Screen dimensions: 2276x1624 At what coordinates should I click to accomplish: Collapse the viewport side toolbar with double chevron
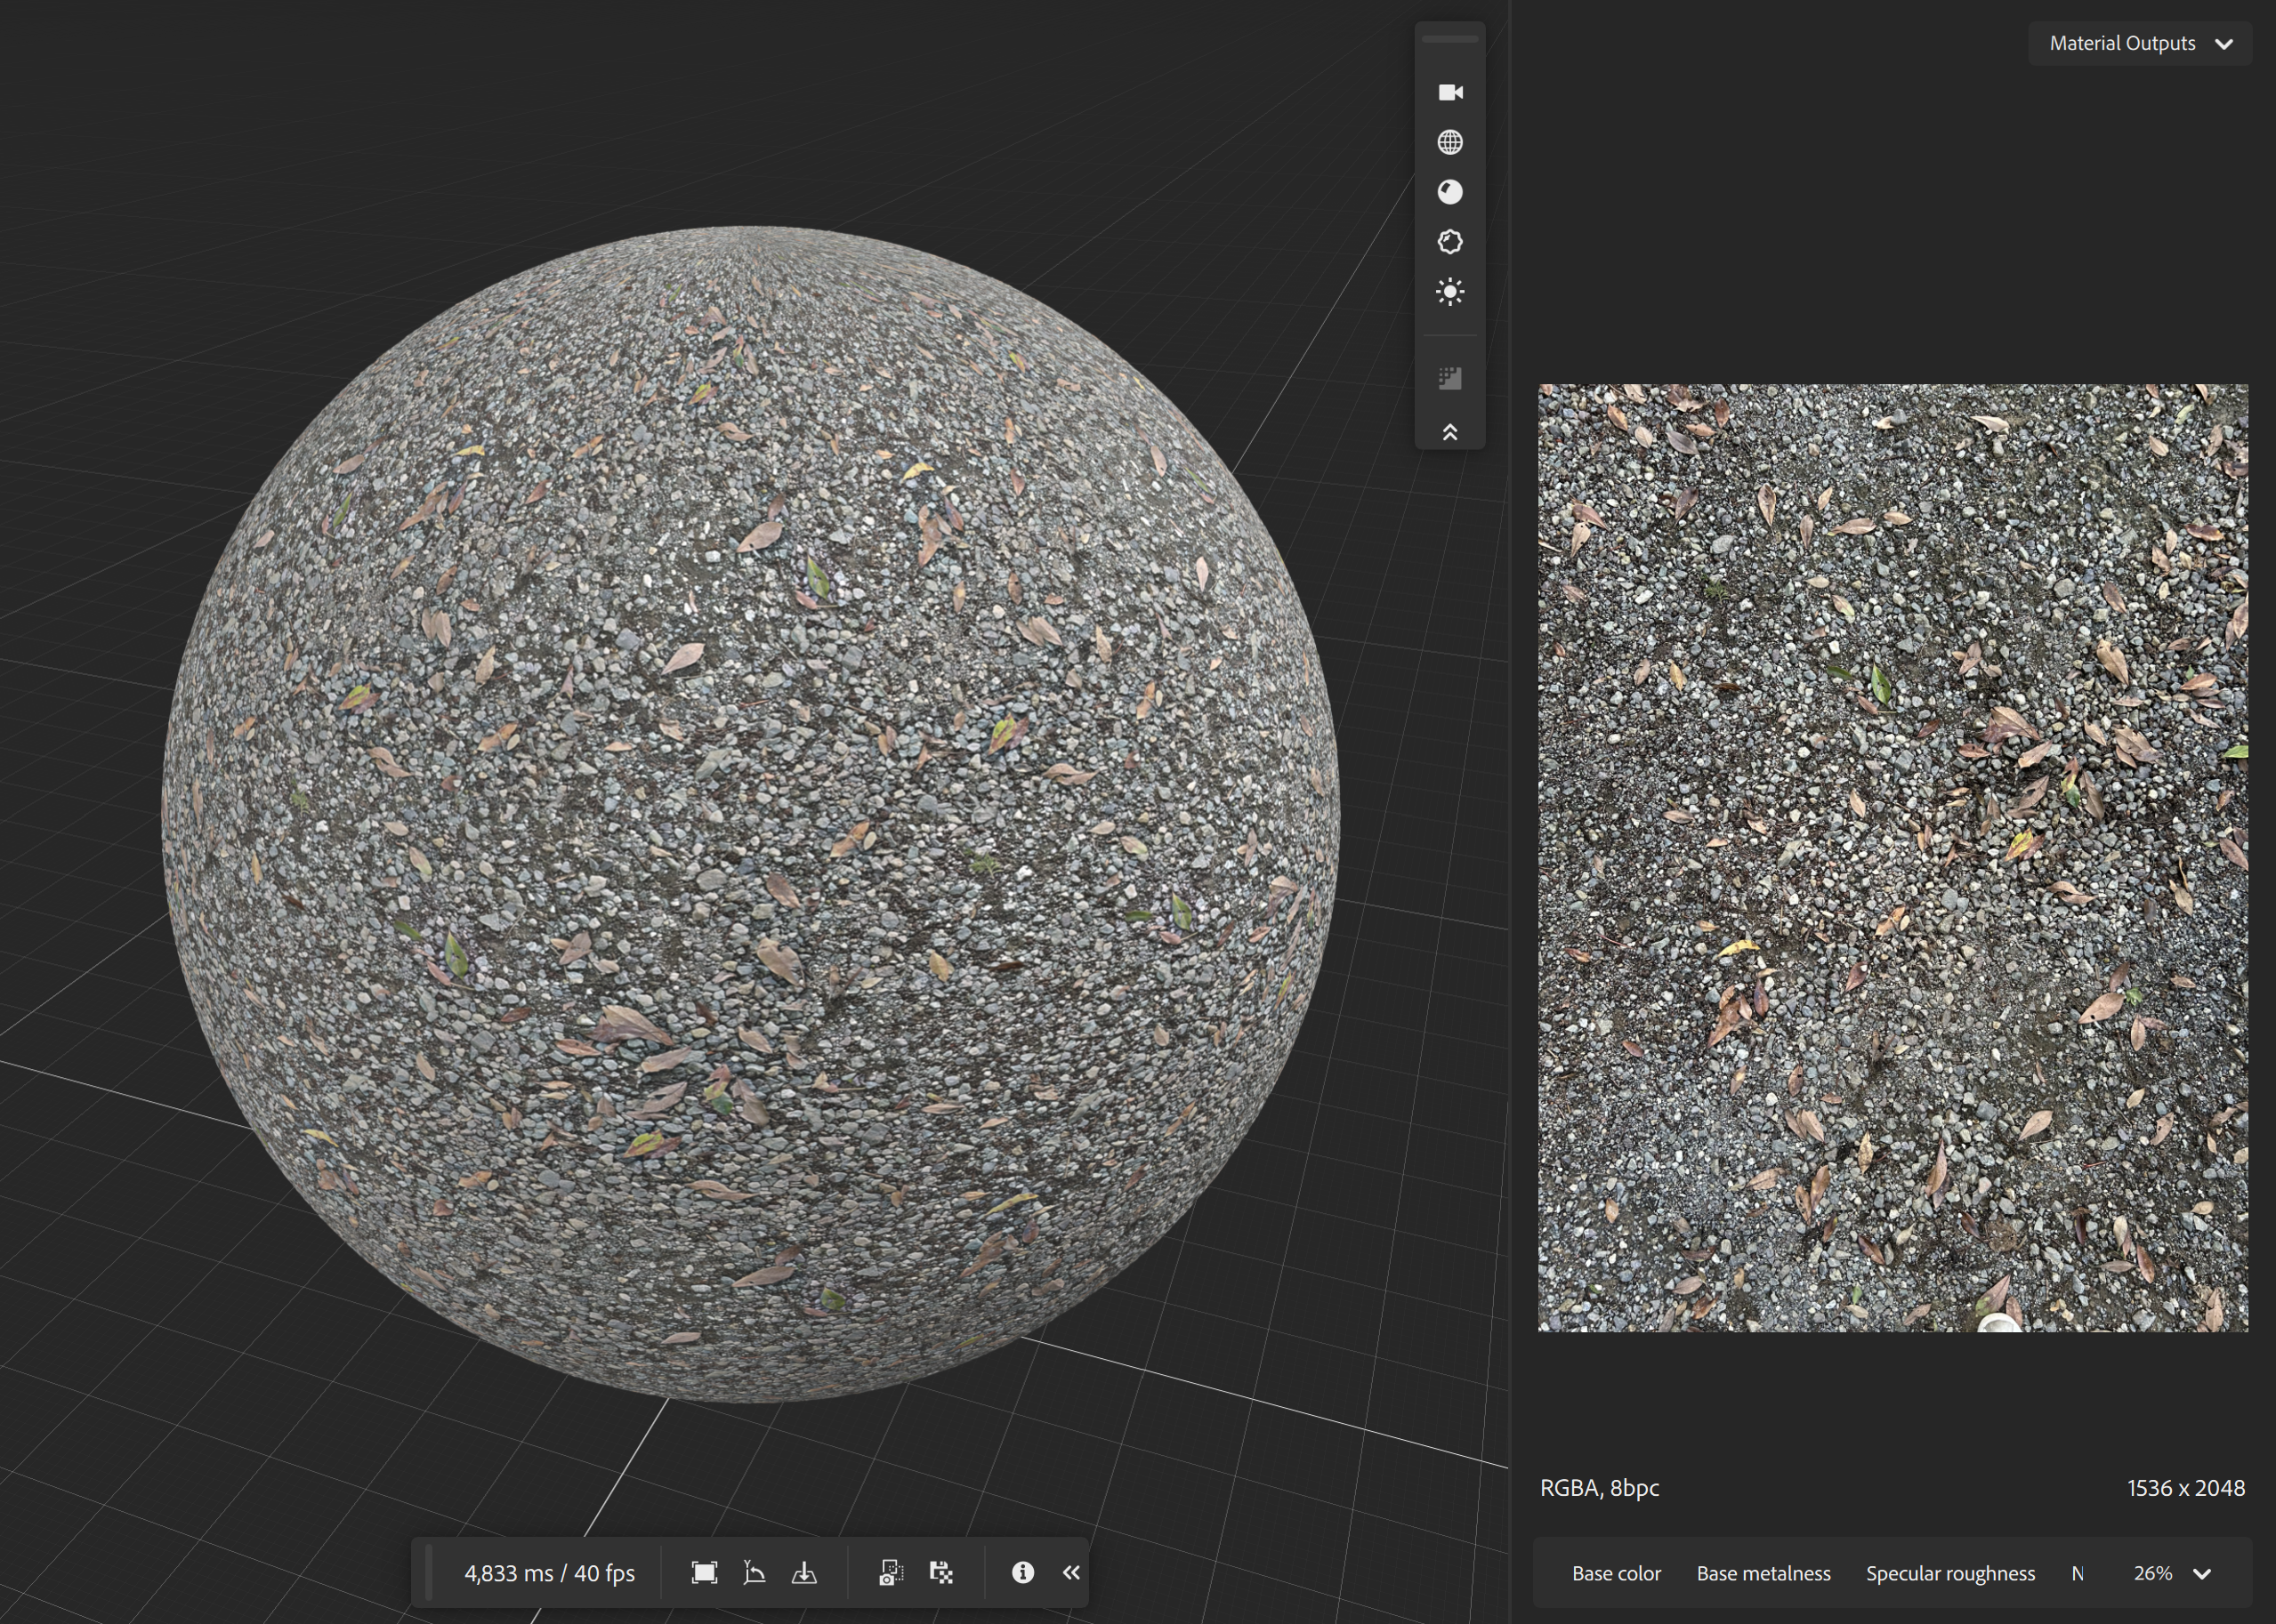[x=1449, y=432]
